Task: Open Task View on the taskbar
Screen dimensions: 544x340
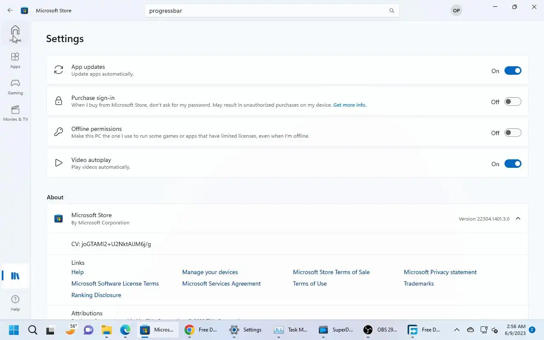Action: click(x=51, y=330)
